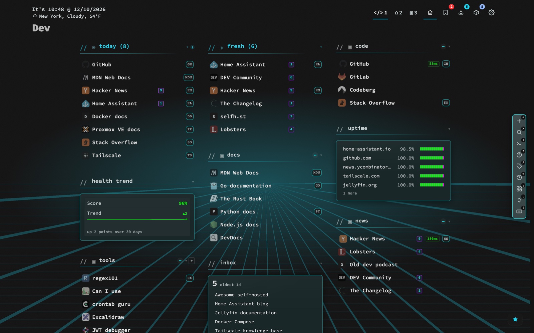The image size is (534, 333).
Task: Click the cube package icon in top bar
Action: pos(476,13)
